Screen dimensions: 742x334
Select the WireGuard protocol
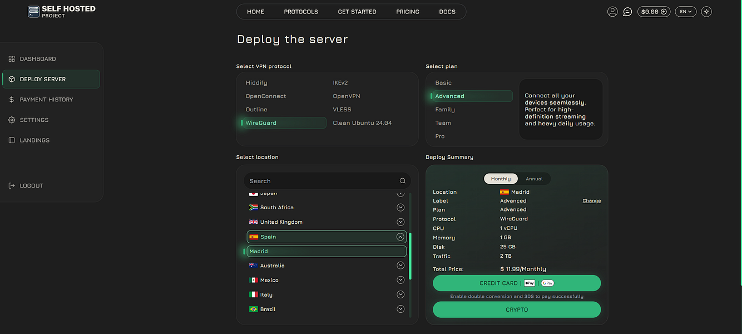point(284,123)
